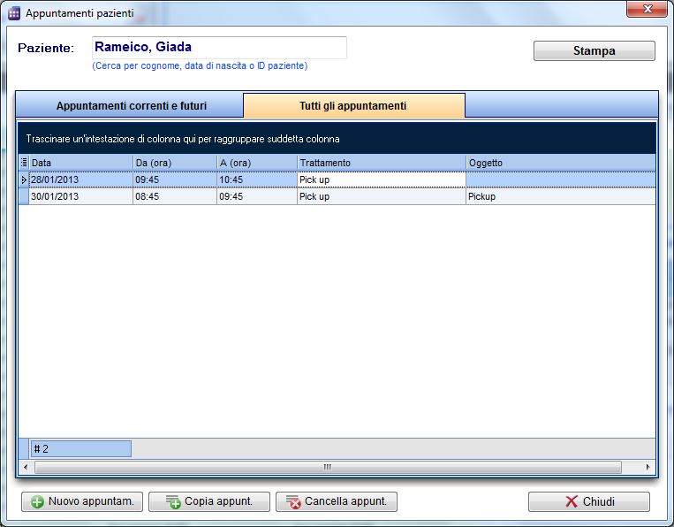Click the 08:45 start time cell
The image size is (674, 527).
(175, 196)
